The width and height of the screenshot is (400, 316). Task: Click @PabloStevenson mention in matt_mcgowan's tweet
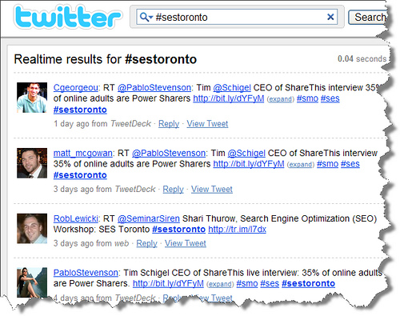tap(169, 154)
